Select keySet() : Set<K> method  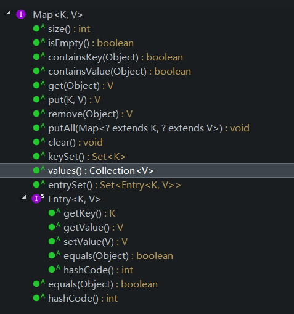click(87, 157)
